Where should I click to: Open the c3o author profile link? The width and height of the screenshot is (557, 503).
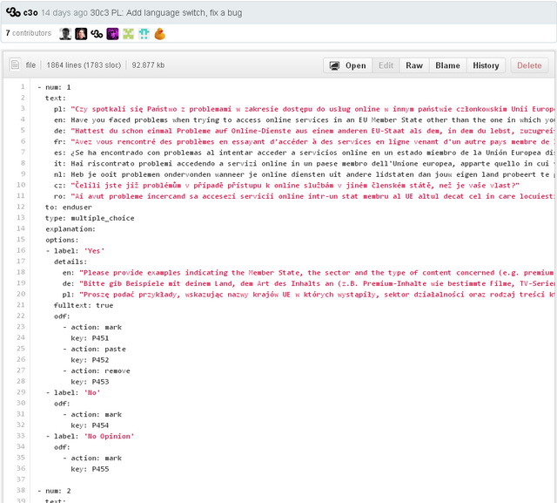30,13
